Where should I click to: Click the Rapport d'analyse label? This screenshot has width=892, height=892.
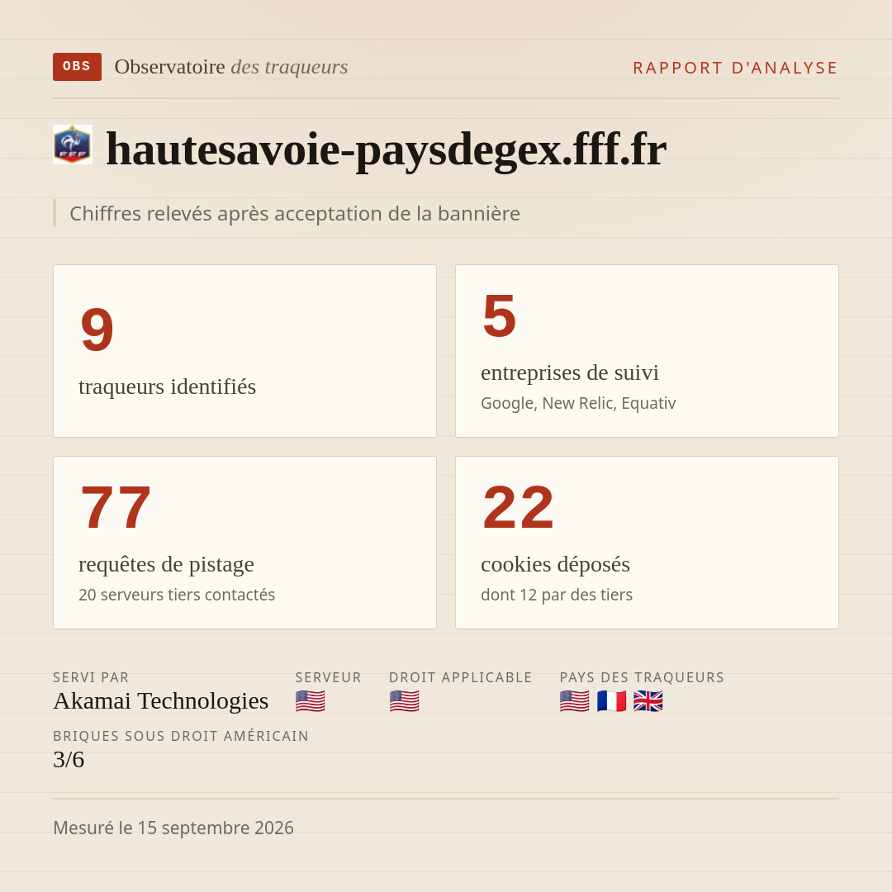736,68
